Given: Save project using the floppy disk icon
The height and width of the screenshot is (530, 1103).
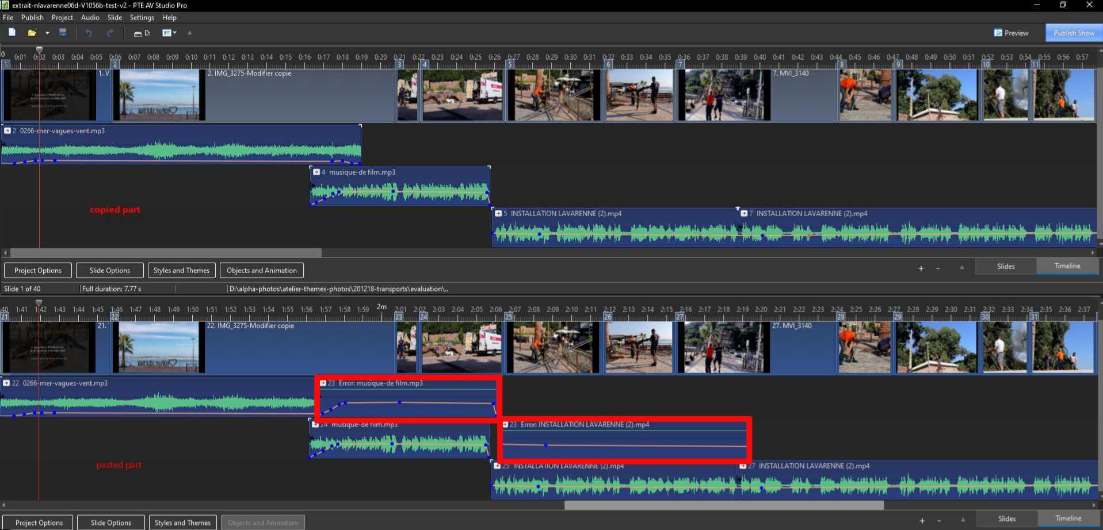Looking at the screenshot, I should (63, 33).
